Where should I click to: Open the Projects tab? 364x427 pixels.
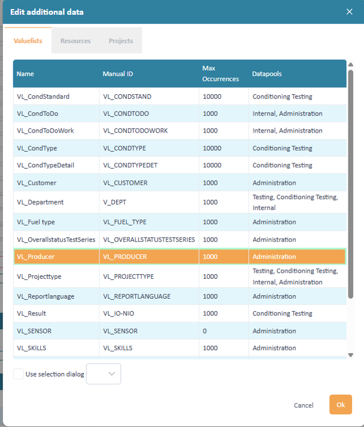121,41
